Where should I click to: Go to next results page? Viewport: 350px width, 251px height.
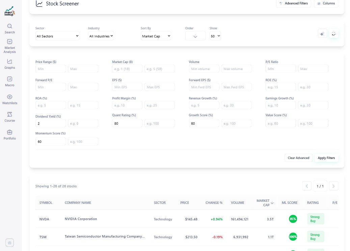click(333, 186)
